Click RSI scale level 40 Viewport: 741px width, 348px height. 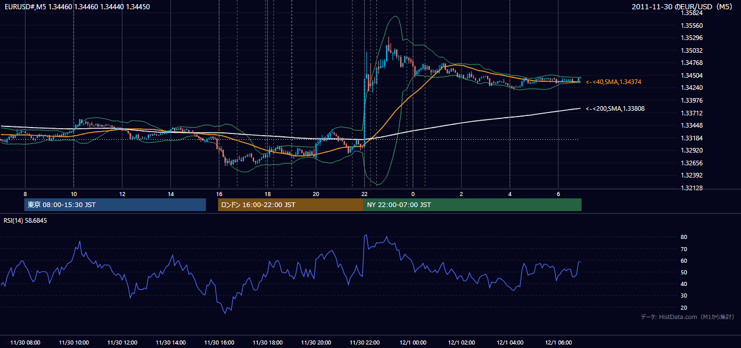pos(684,284)
